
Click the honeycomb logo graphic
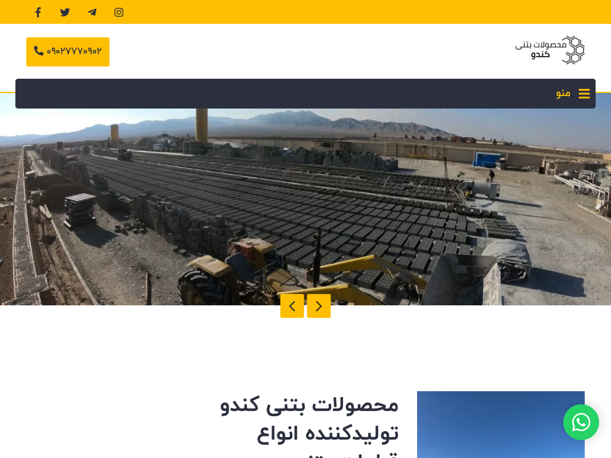pyautogui.click(x=573, y=50)
